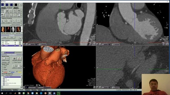
Task: Click the vessel name Add input field
Action: click(11, 87)
